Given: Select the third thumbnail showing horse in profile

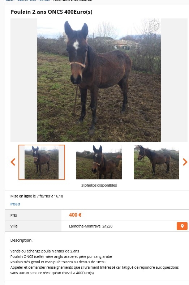Looking at the screenshot, I should click(156, 162).
